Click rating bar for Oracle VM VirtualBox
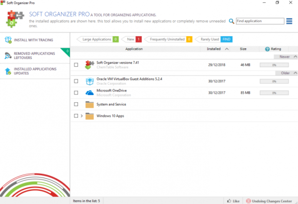This screenshot has width=298, height=204. pos(274,81)
